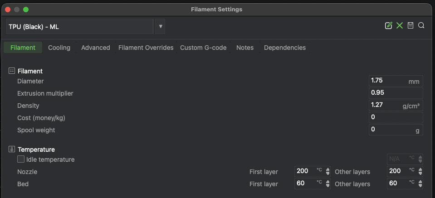
Task: Click the Spool weight input field
Action: click(396, 130)
